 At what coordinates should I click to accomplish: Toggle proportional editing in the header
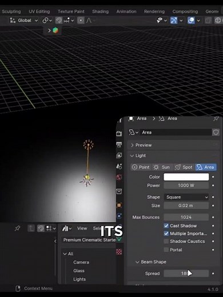point(81,21)
